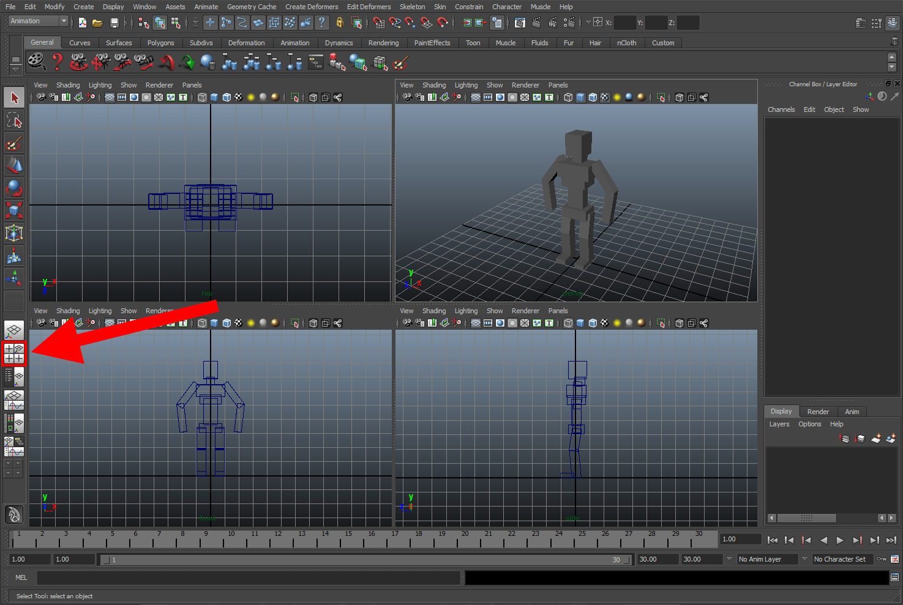Select the Scale tool
The width and height of the screenshot is (903, 605).
click(x=14, y=210)
